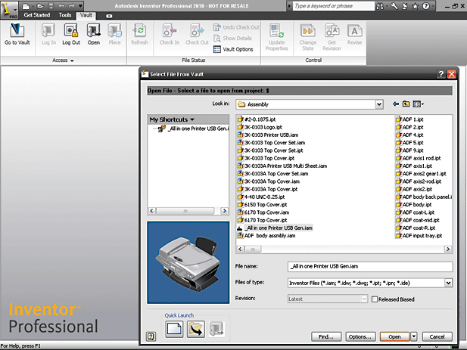Click the Inventor application menu button
This screenshot has width=467, height=350.
click(9, 9)
